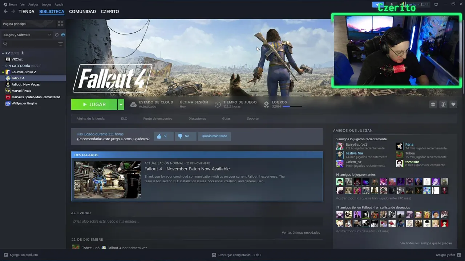Viewport: 465px width, 261px height.
Task: Open the Juegos y Software dropdown
Action: pos(27,35)
